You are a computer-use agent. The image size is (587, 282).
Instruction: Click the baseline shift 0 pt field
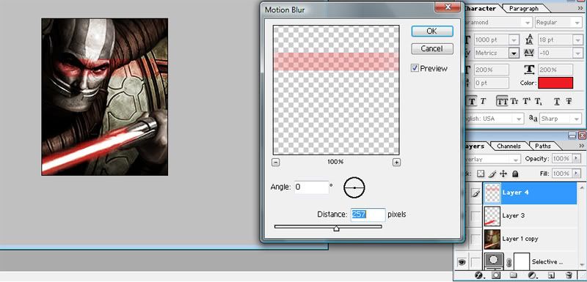click(491, 83)
